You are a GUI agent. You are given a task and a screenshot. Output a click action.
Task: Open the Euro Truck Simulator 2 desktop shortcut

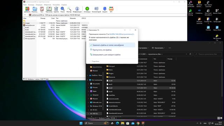point(208,13)
